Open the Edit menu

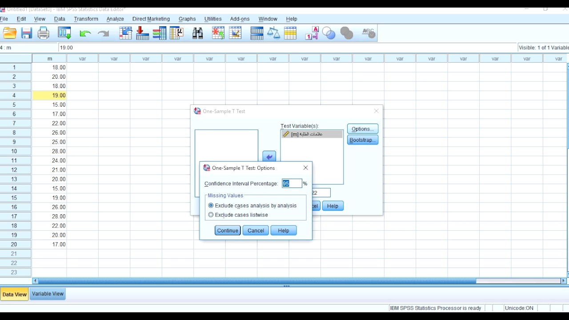[21, 19]
